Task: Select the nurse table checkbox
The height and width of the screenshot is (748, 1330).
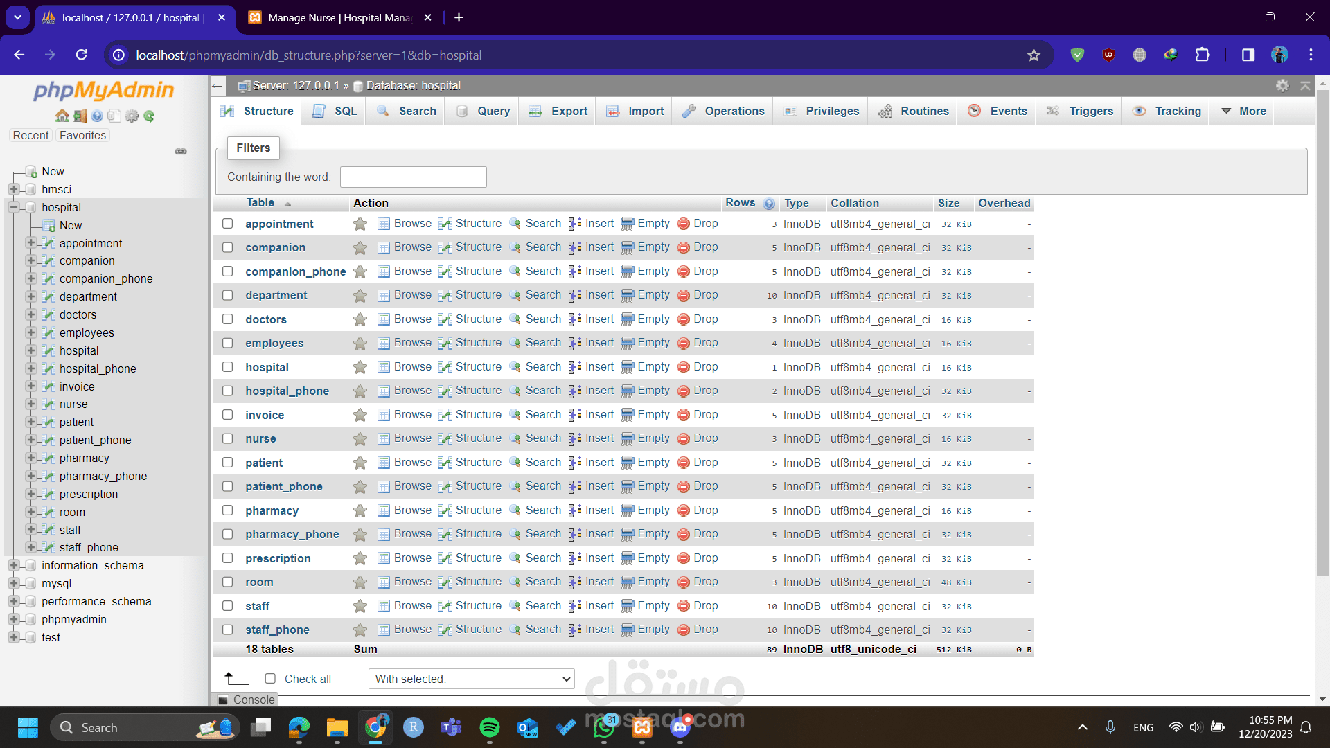Action: pyautogui.click(x=227, y=438)
